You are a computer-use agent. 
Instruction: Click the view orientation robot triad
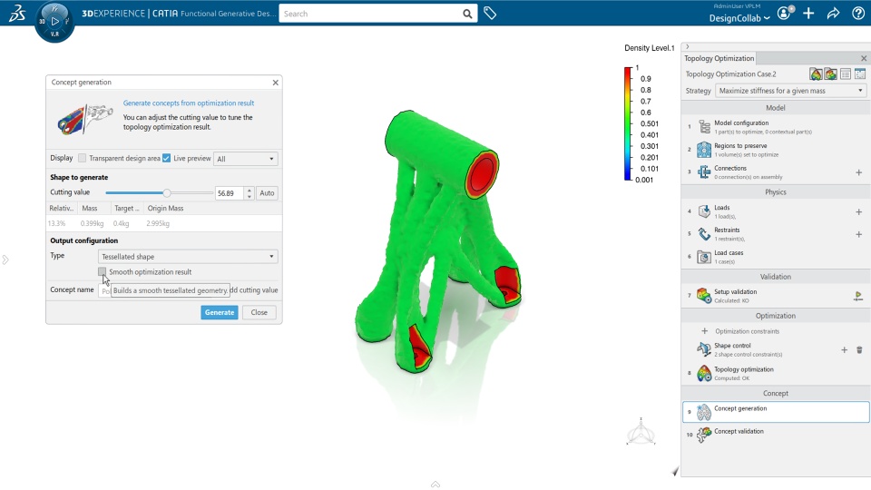tap(641, 432)
